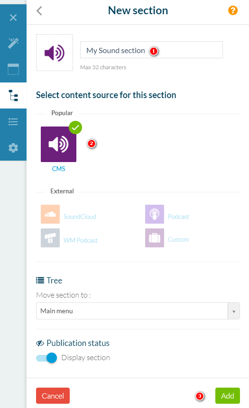The height and width of the screenshot is (408, 249).
Task: Close the sidebar with the X icon
Action: [x=13, y=18]
